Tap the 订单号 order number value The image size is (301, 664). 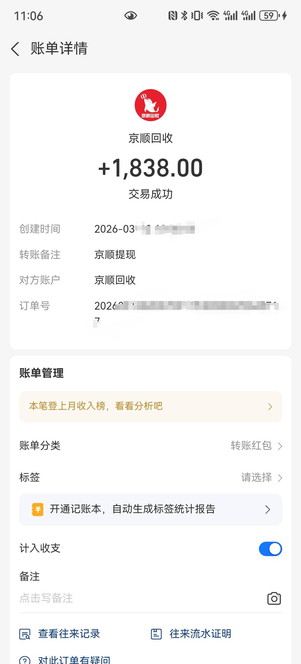click(x=185, y=306)
